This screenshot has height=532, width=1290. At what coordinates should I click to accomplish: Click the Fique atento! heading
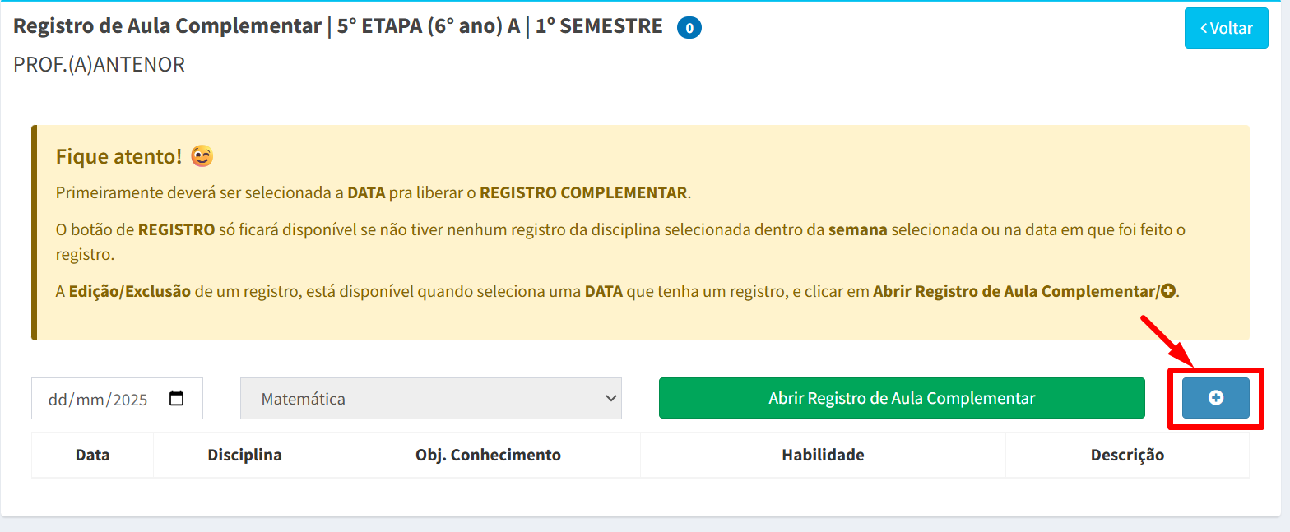[118, 156]
